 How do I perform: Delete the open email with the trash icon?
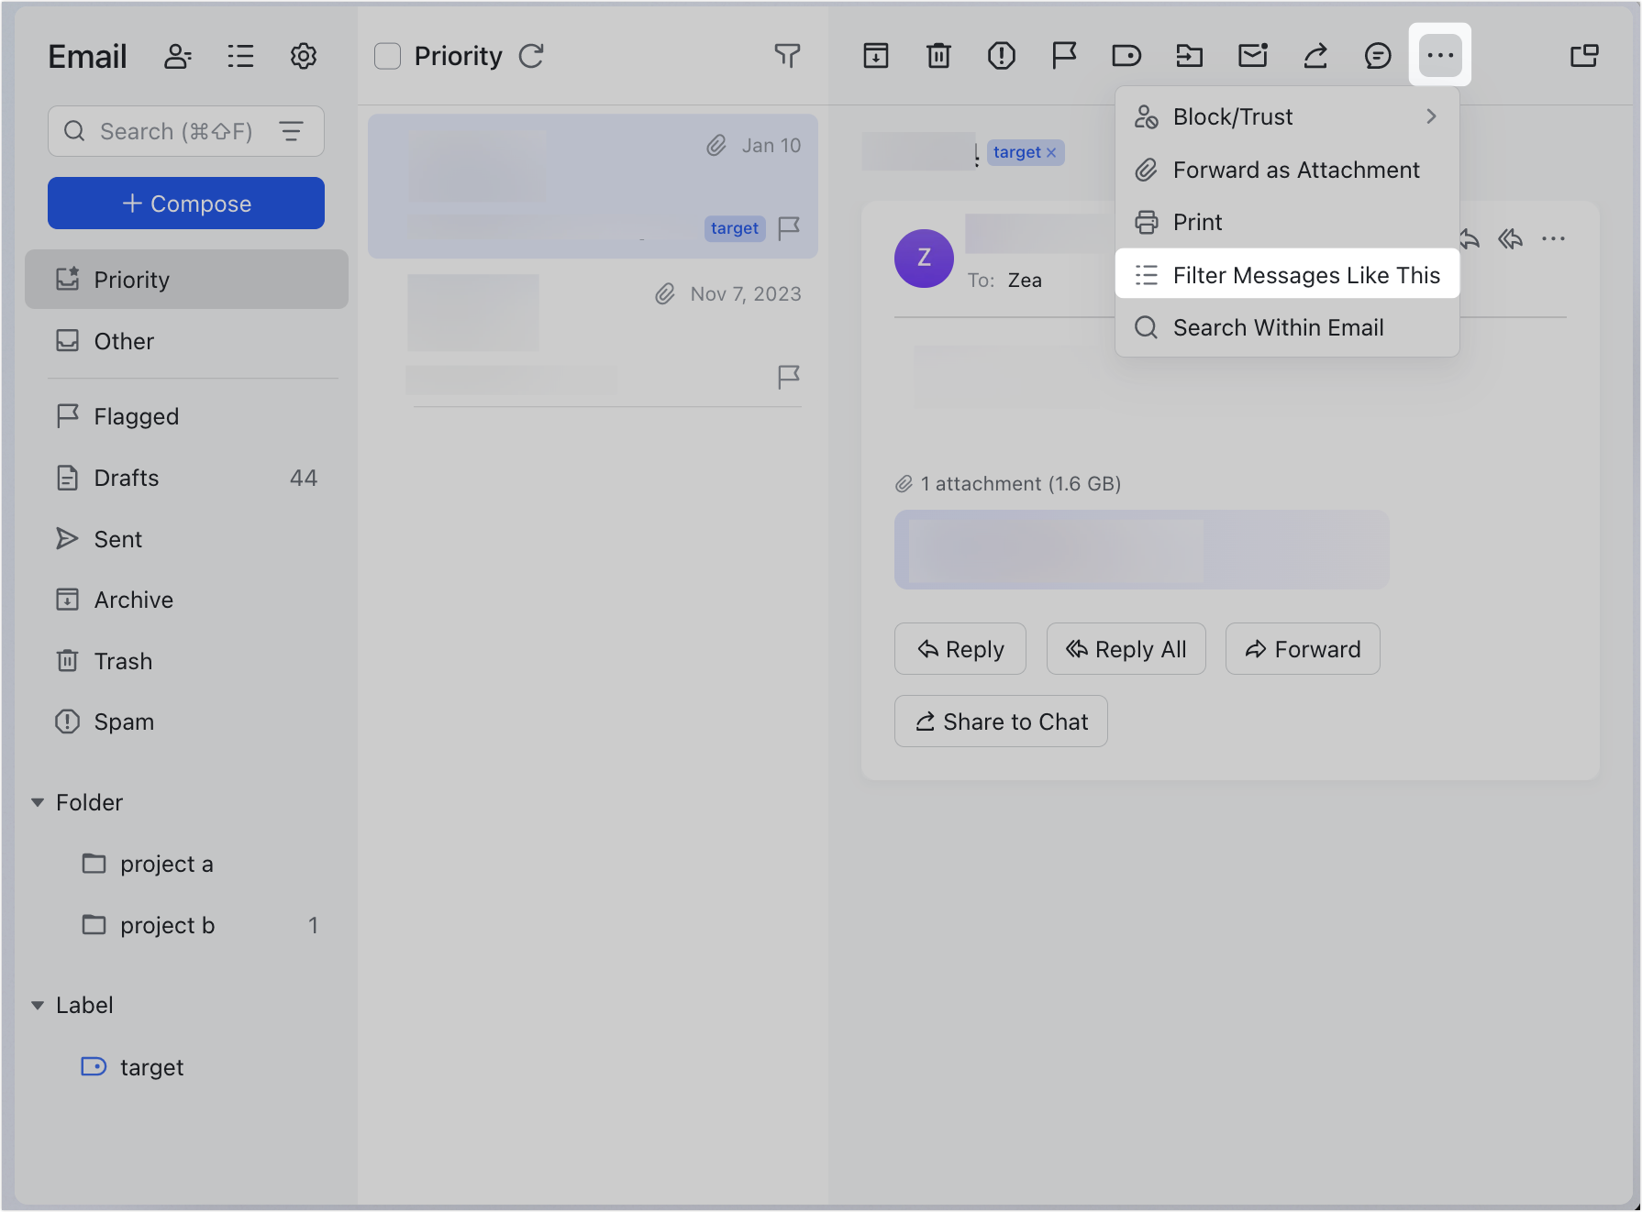pos(938,55)
